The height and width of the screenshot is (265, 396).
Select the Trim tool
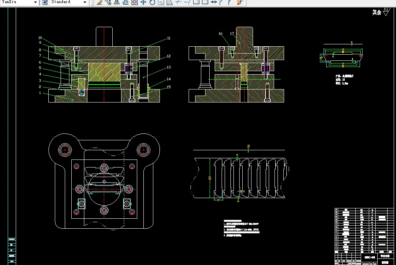[x=179, y=2]
